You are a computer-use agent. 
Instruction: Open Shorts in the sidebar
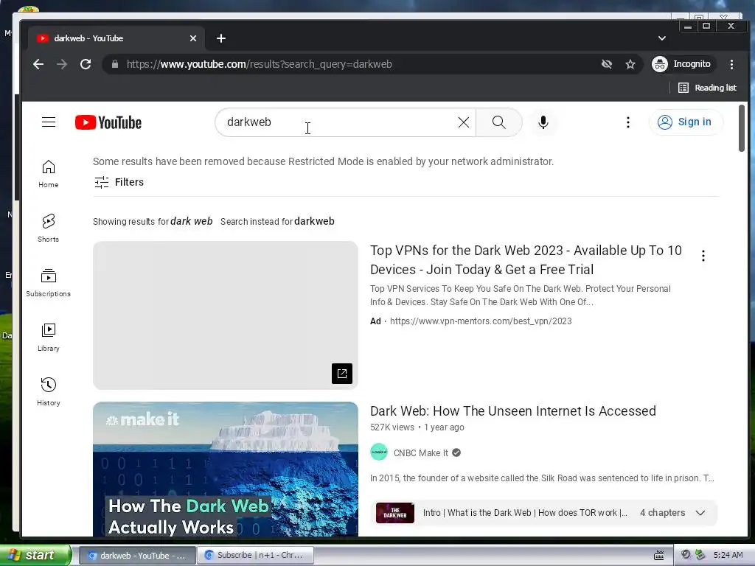click(x=48, y=228)
